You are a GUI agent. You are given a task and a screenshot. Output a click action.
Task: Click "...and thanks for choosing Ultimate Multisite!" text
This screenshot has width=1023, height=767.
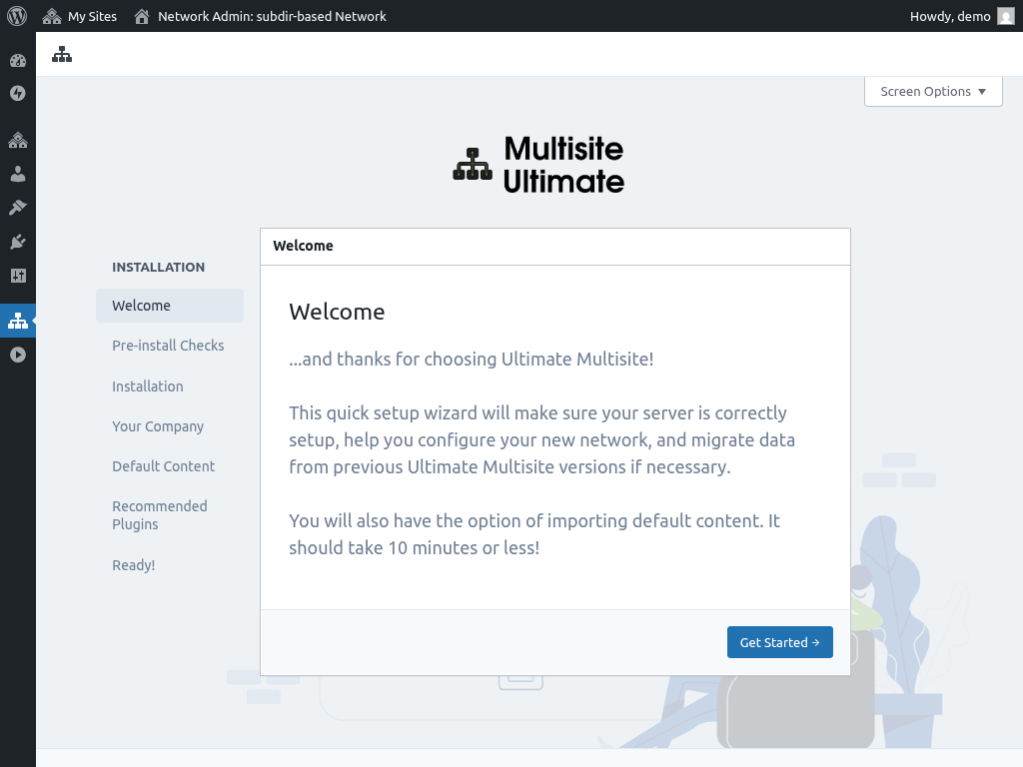[472, 360]
